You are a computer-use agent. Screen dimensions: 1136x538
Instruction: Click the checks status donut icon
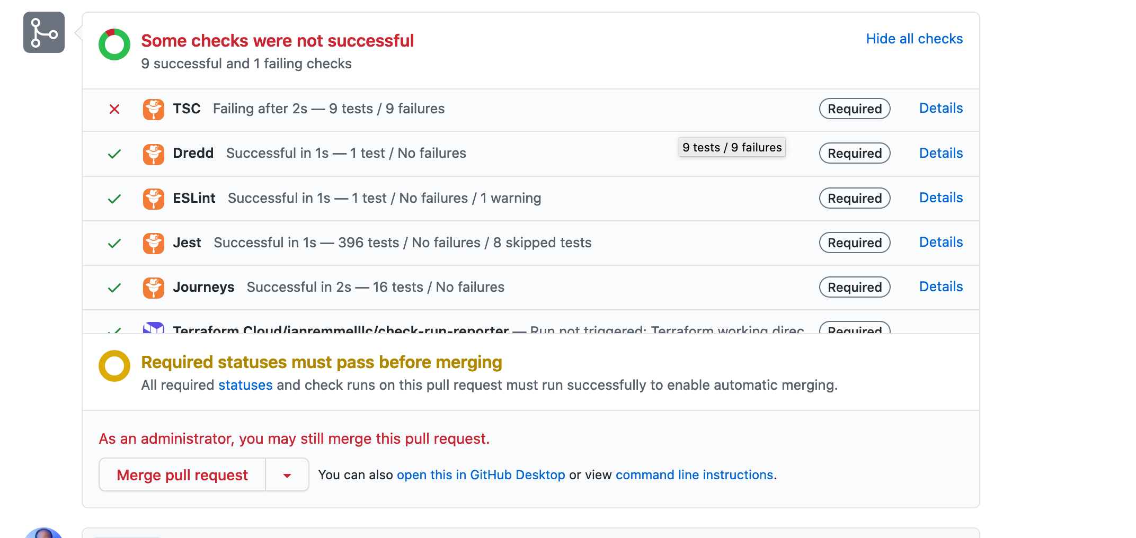[114, 44]
